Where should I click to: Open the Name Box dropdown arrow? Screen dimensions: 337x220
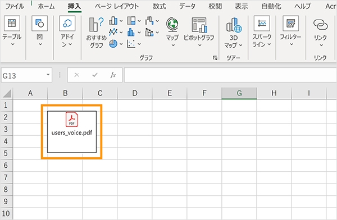point(48,75)
